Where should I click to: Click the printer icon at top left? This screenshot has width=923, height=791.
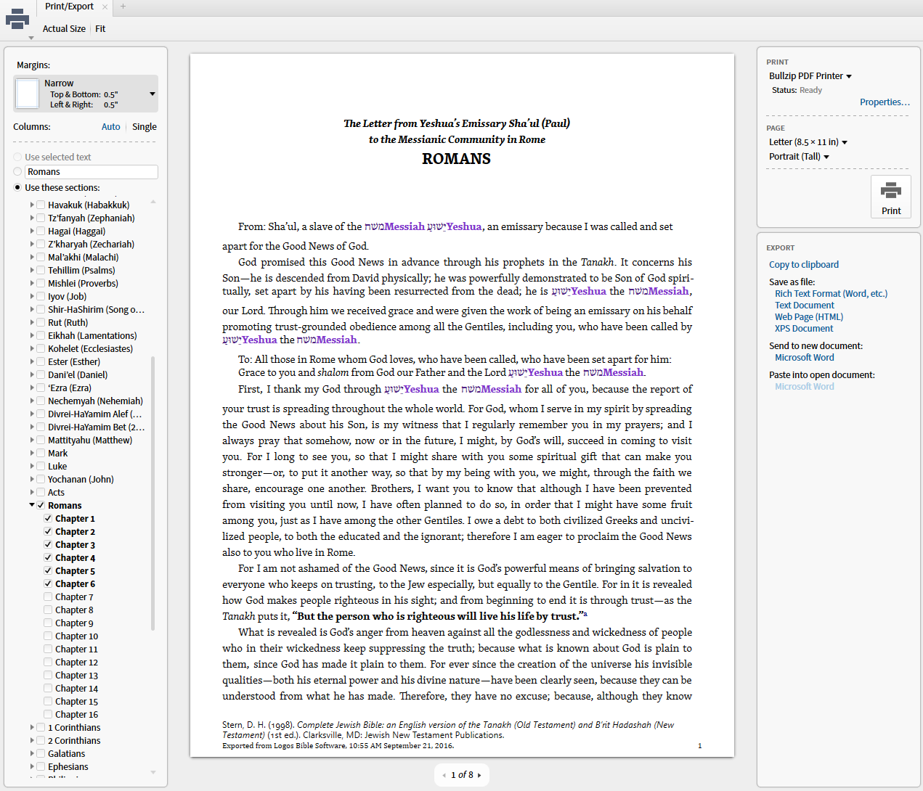pos(17,19)
